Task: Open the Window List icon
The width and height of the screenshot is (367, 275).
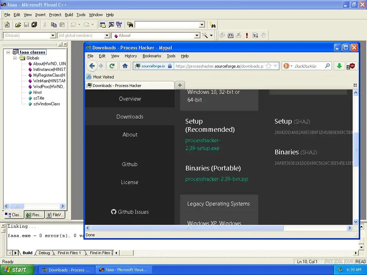Action: (x=119, y=25)
